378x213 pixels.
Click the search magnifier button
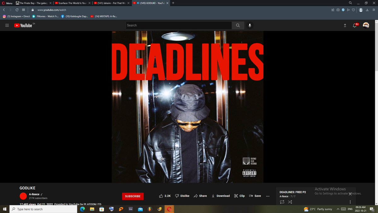(x=238, y=25)
